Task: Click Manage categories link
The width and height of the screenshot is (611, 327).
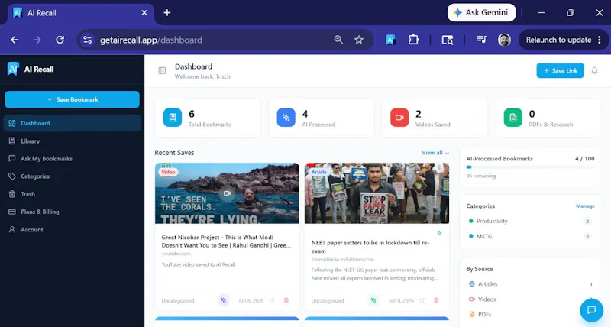Action: coord(585,206)
